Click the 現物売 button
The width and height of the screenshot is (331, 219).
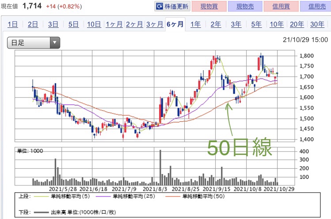[245, 6]
